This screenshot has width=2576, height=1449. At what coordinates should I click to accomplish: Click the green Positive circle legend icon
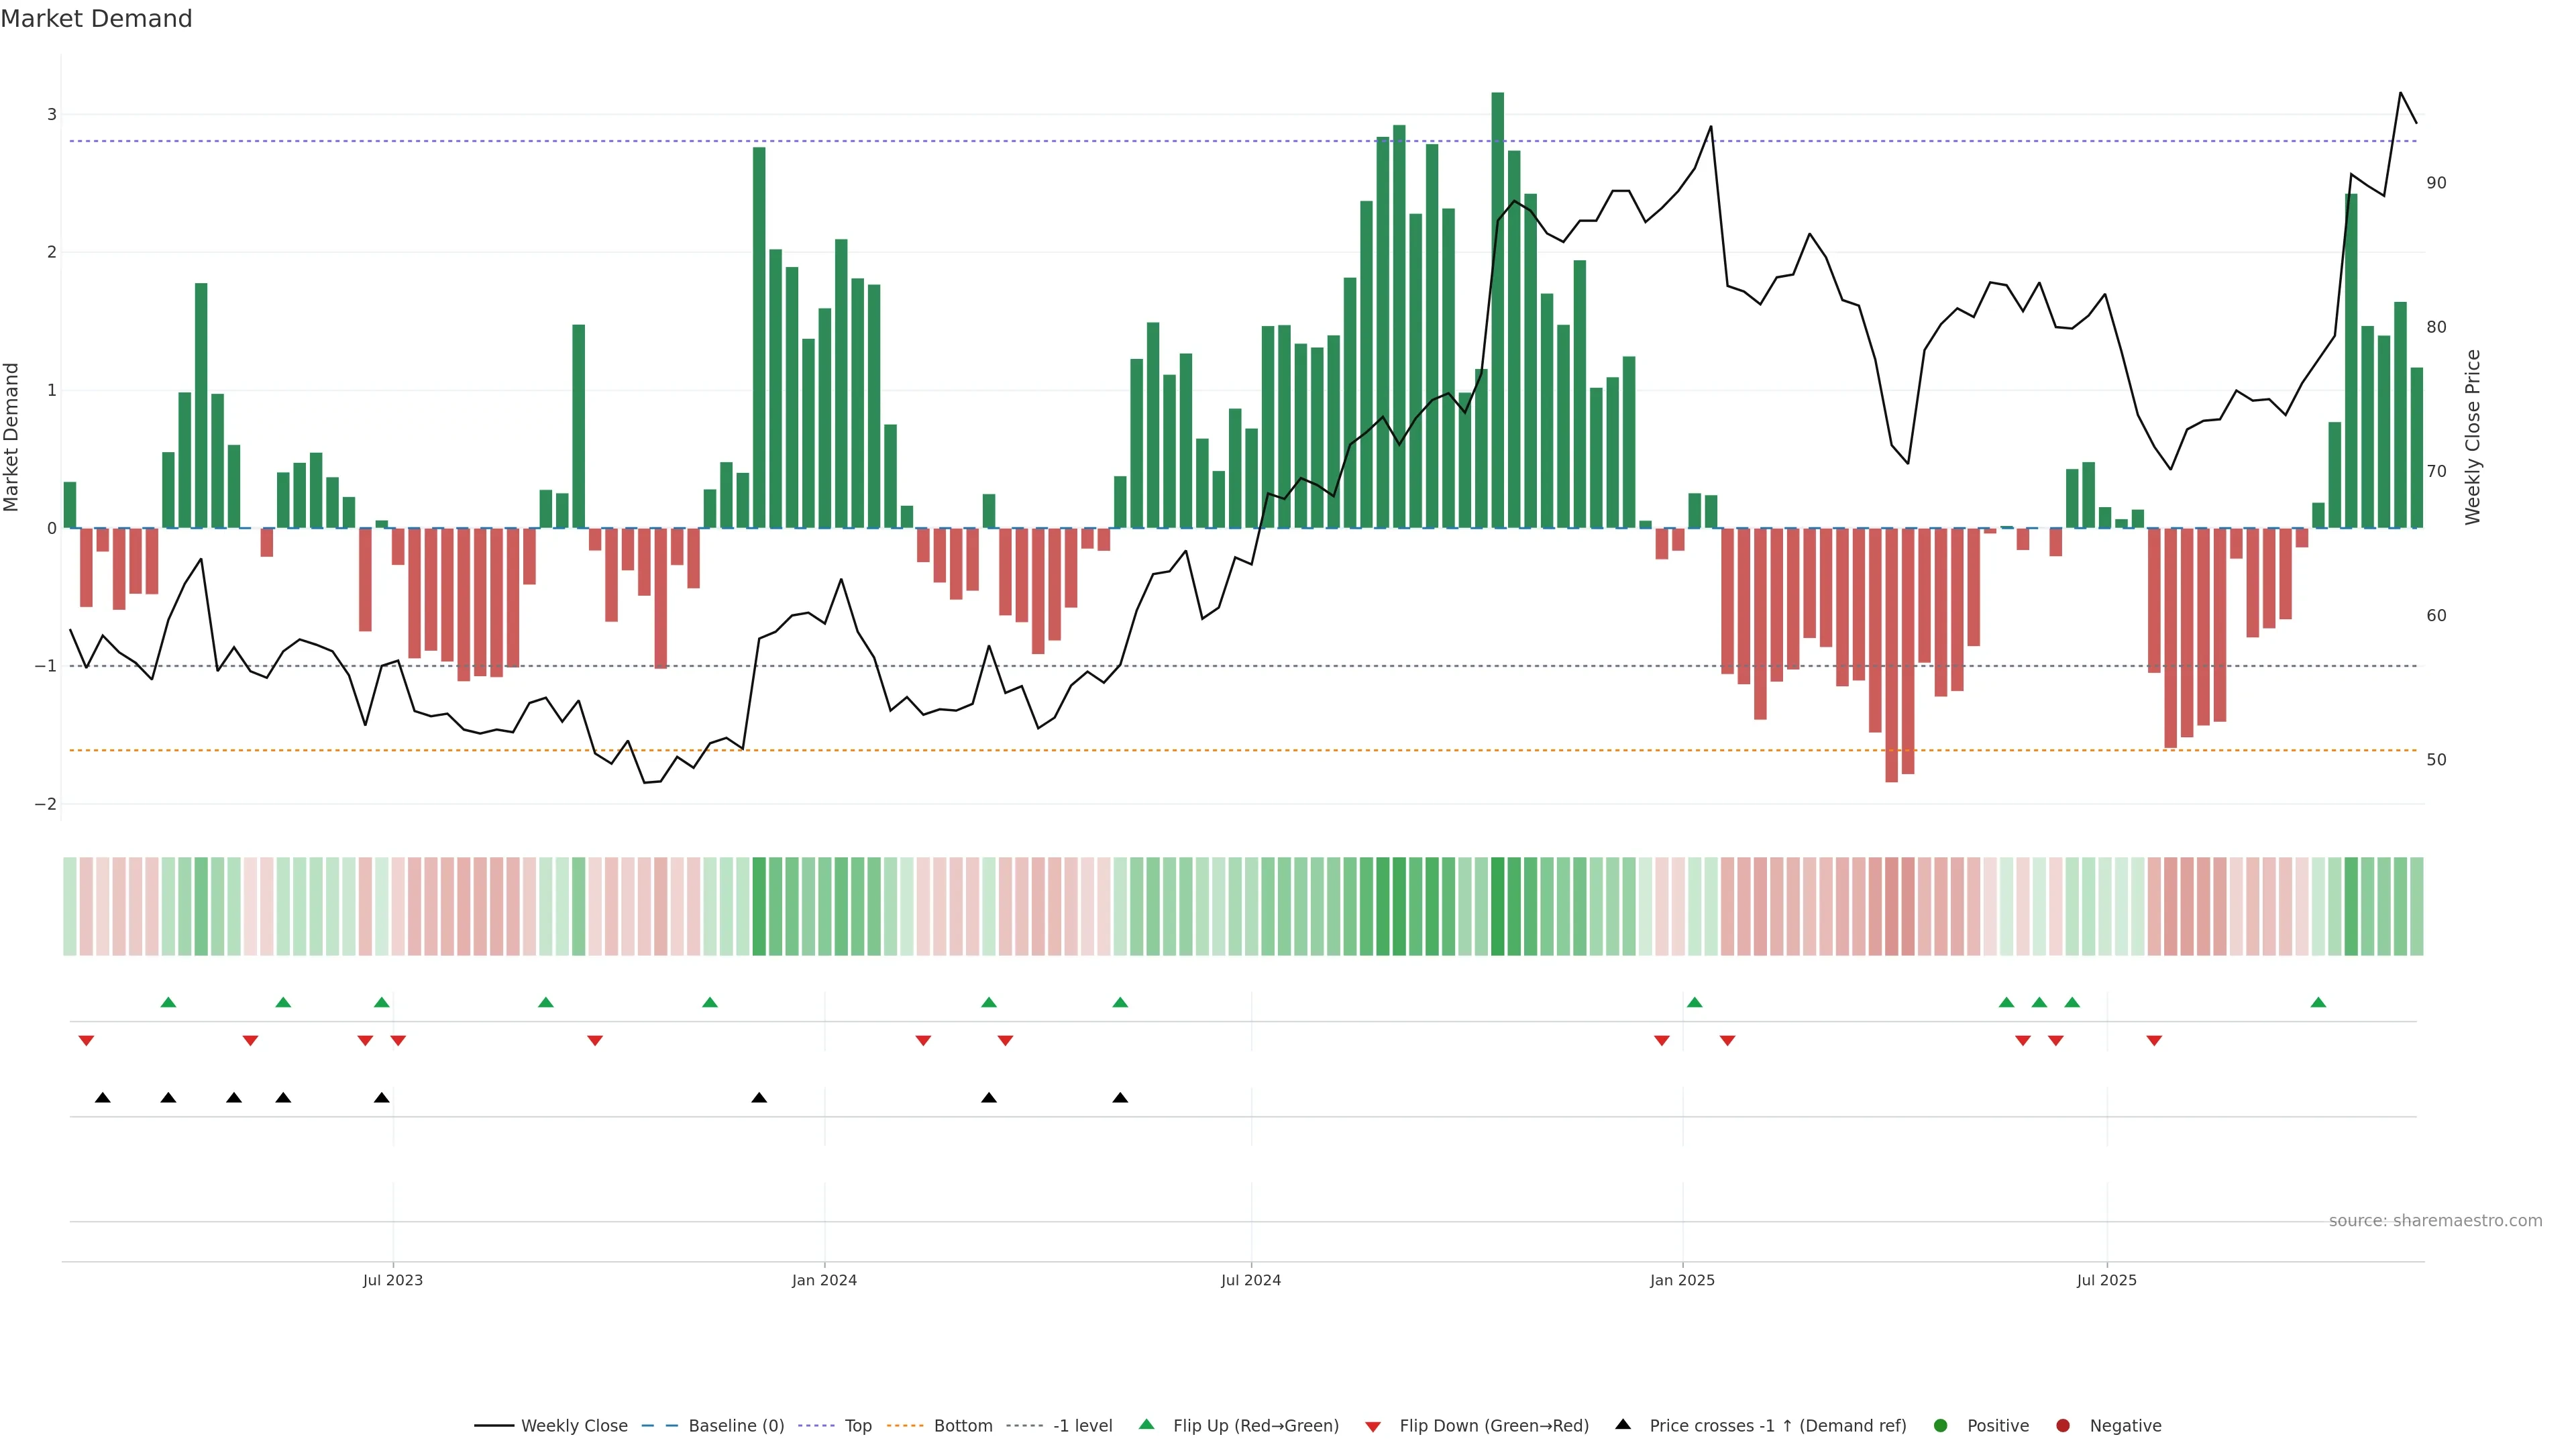(x=1941, y=1425)
